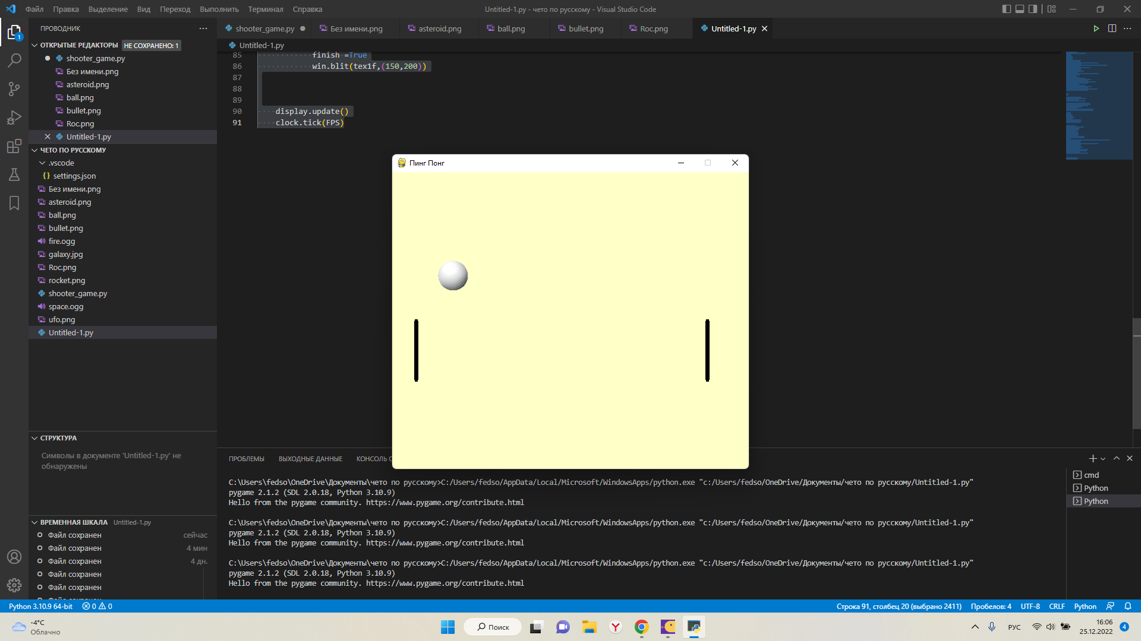This screenshot has width=1141, height=641.
Task: Open the Search view in activity bar
Action: 14,61
